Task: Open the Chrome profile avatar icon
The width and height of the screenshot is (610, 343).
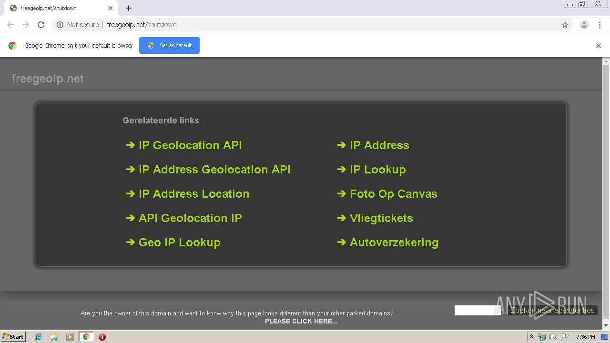Action: point(584,25)
